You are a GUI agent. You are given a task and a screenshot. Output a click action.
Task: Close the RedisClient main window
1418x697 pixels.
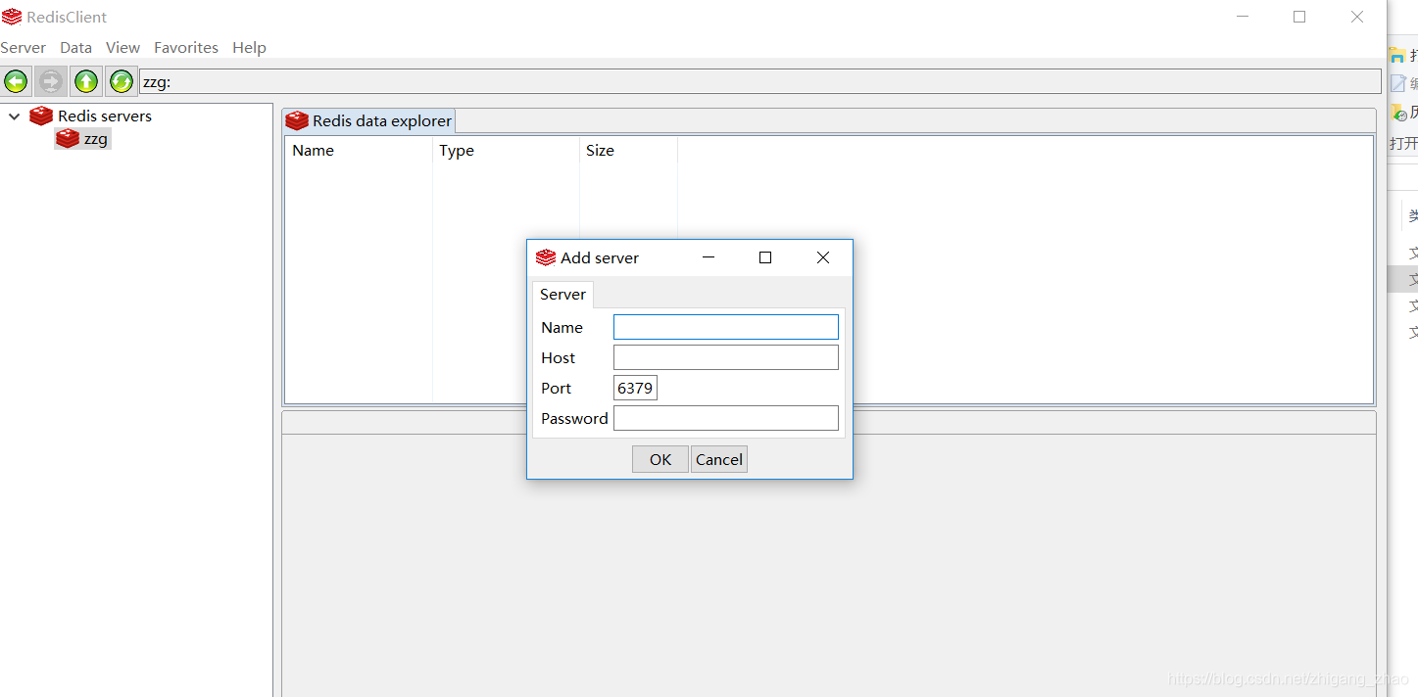[x=1357, y=17]
